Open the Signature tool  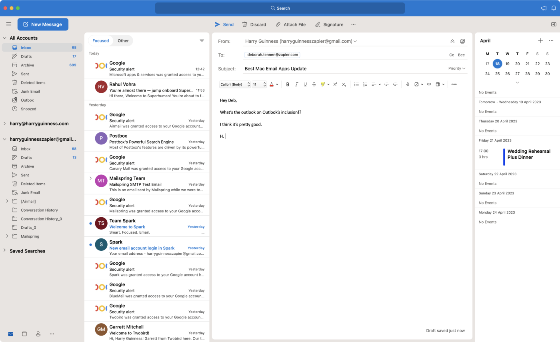click(x=329, y=24)
